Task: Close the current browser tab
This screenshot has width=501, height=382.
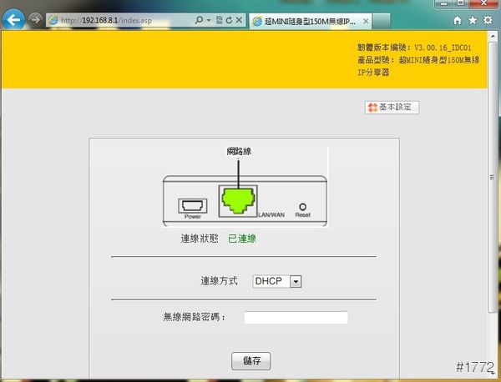Action: (365, 19)
